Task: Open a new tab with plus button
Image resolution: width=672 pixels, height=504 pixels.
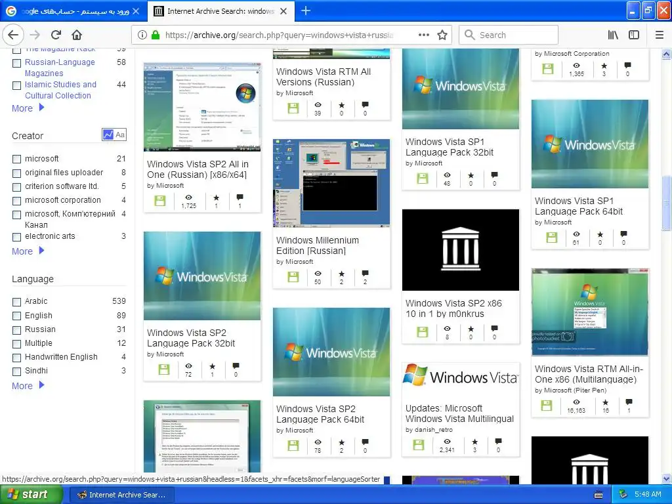Action: pos(306,10)
